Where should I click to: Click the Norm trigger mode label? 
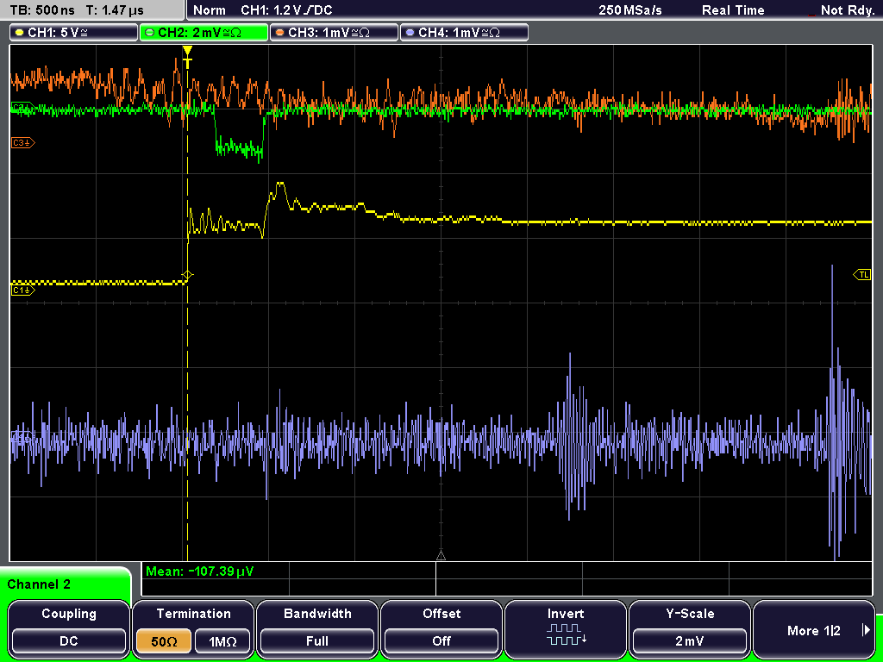(209, 10)
